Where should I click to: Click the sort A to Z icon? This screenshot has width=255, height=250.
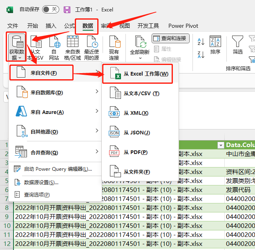click(x=201, y=42)
